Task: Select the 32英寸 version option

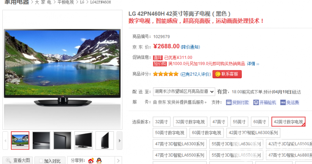Action: coord(161,122)
